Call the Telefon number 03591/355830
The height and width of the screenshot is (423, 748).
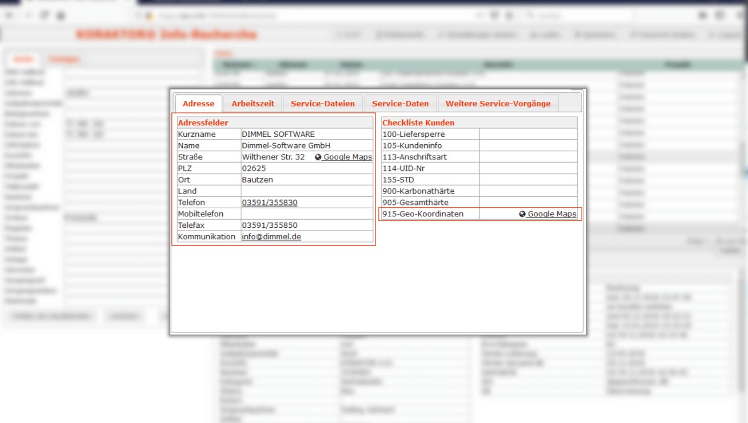269,203
